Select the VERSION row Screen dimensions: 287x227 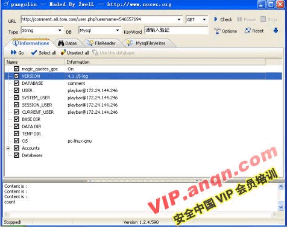pyautogui.click(x=143, y=76)
